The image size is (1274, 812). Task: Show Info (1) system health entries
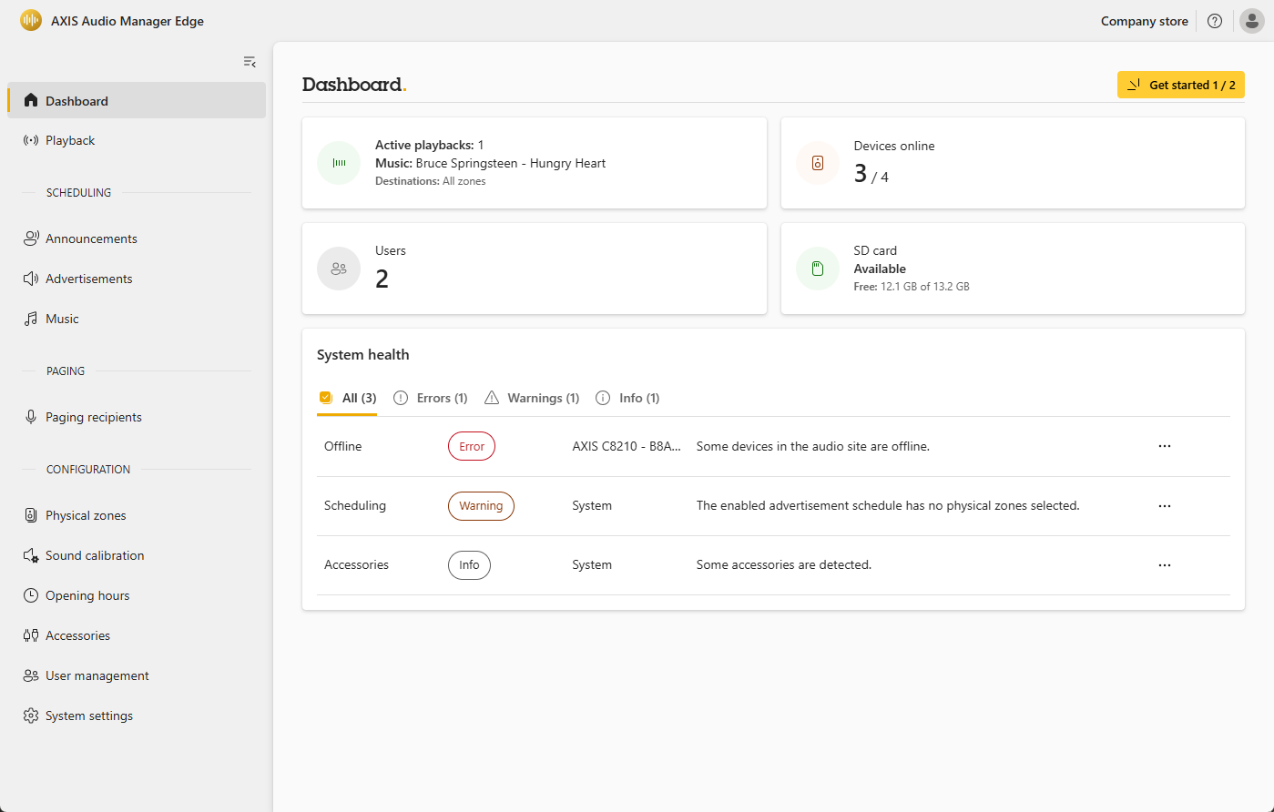[627, 398]
